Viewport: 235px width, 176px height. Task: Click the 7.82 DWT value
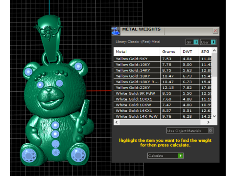tap(187, 88)
